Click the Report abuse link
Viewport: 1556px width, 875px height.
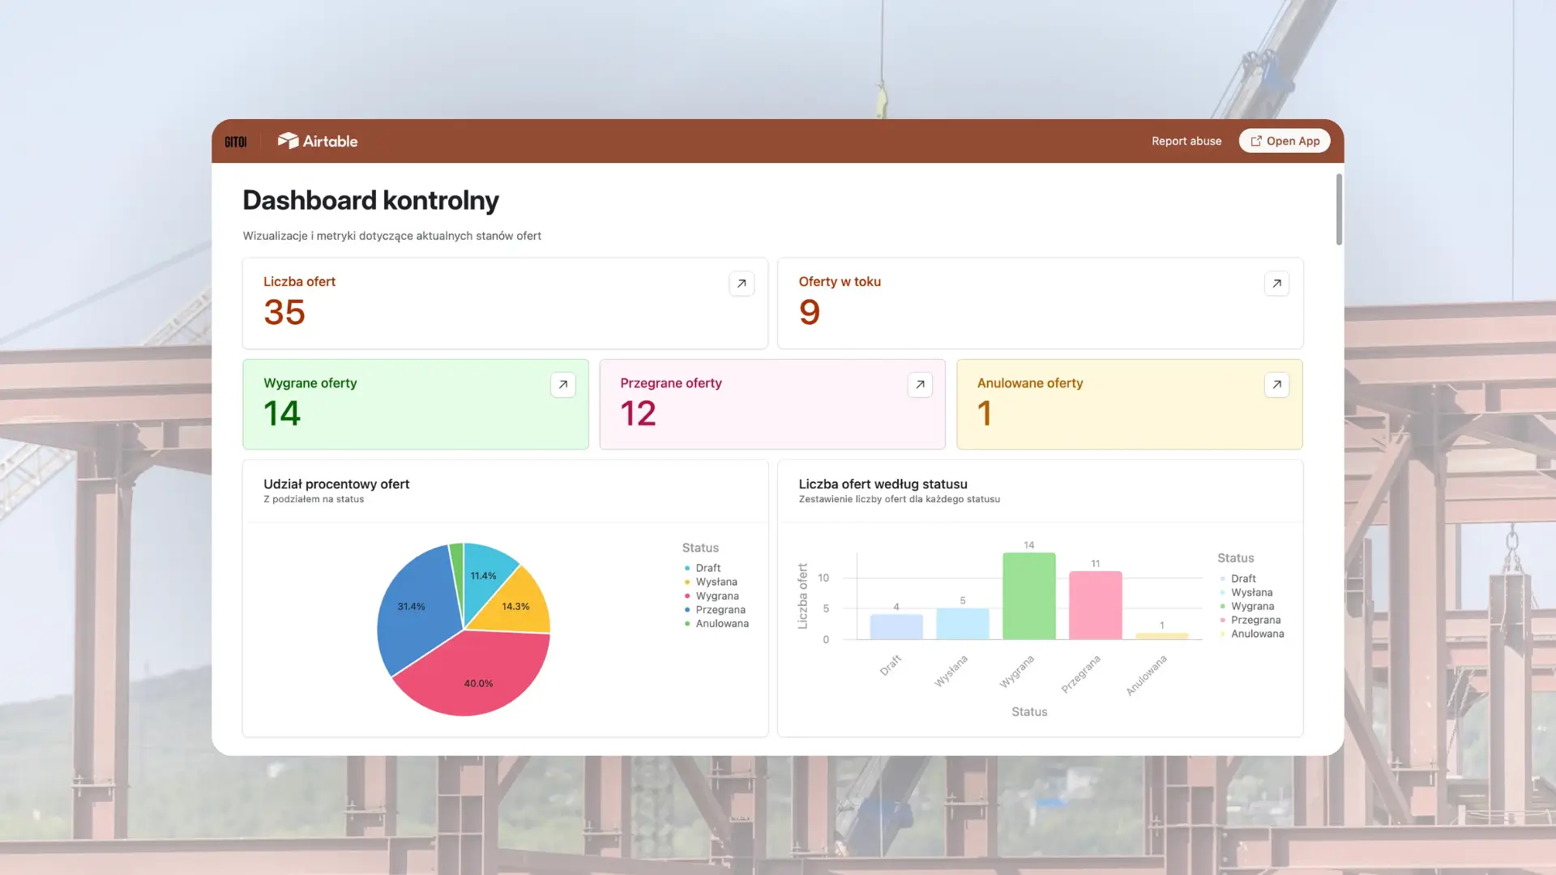coord(1186,140)
